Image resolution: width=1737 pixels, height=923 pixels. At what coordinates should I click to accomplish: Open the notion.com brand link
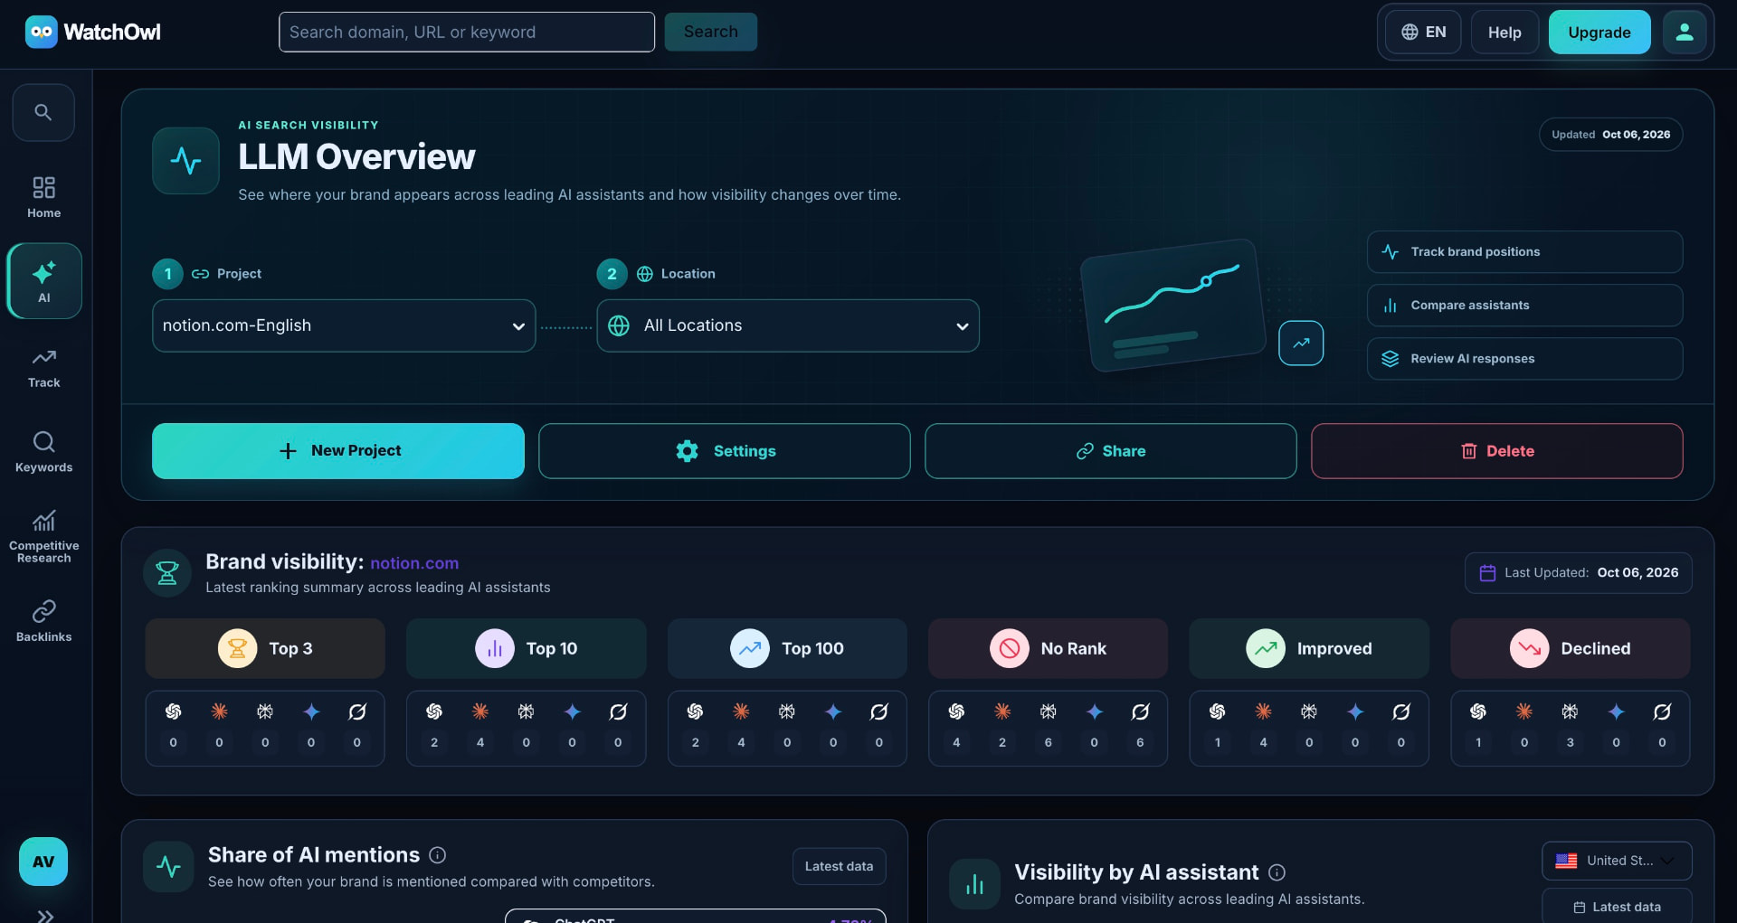pyautogui.click(x=414, y=563)
